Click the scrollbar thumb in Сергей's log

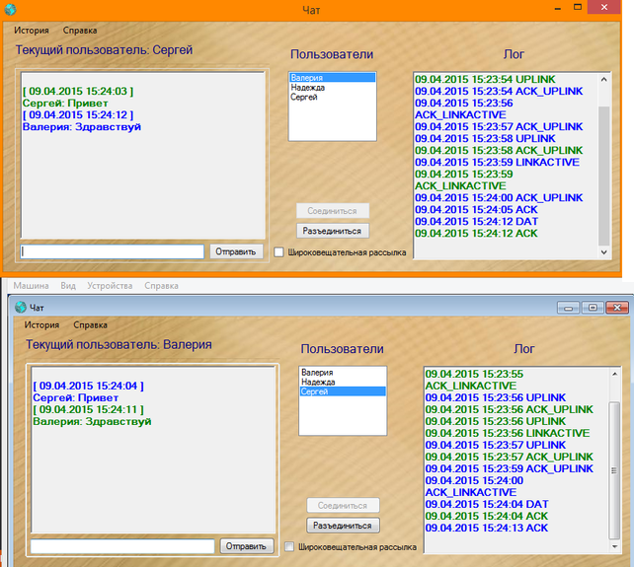tap(604, 176)
